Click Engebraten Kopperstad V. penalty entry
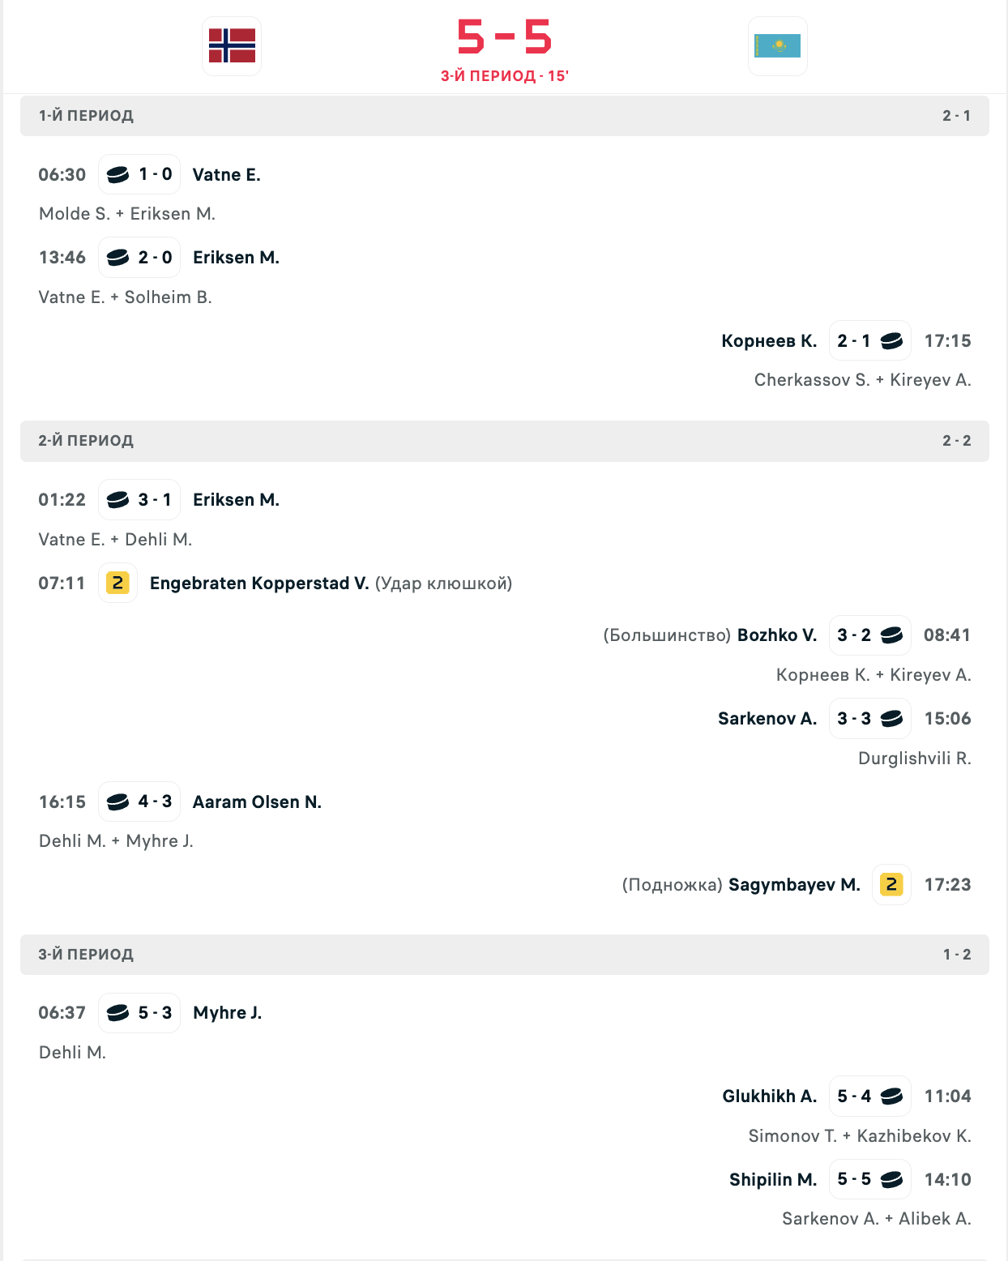1008x1261 pixels. (x=259, y=583)
